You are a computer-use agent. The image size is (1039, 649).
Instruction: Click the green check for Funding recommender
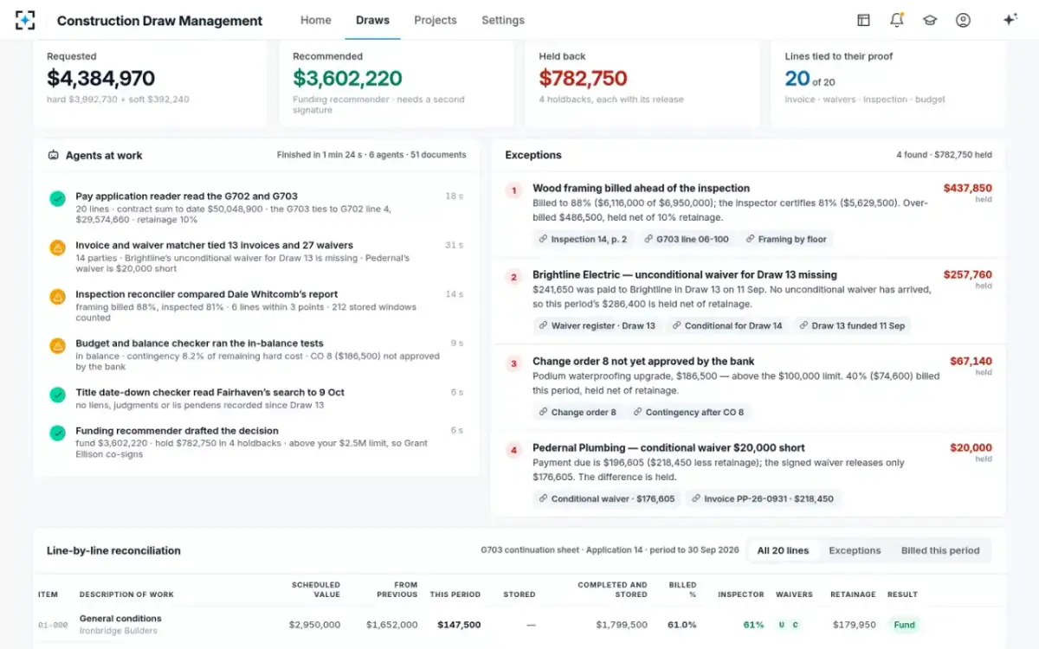click(57, 433)
